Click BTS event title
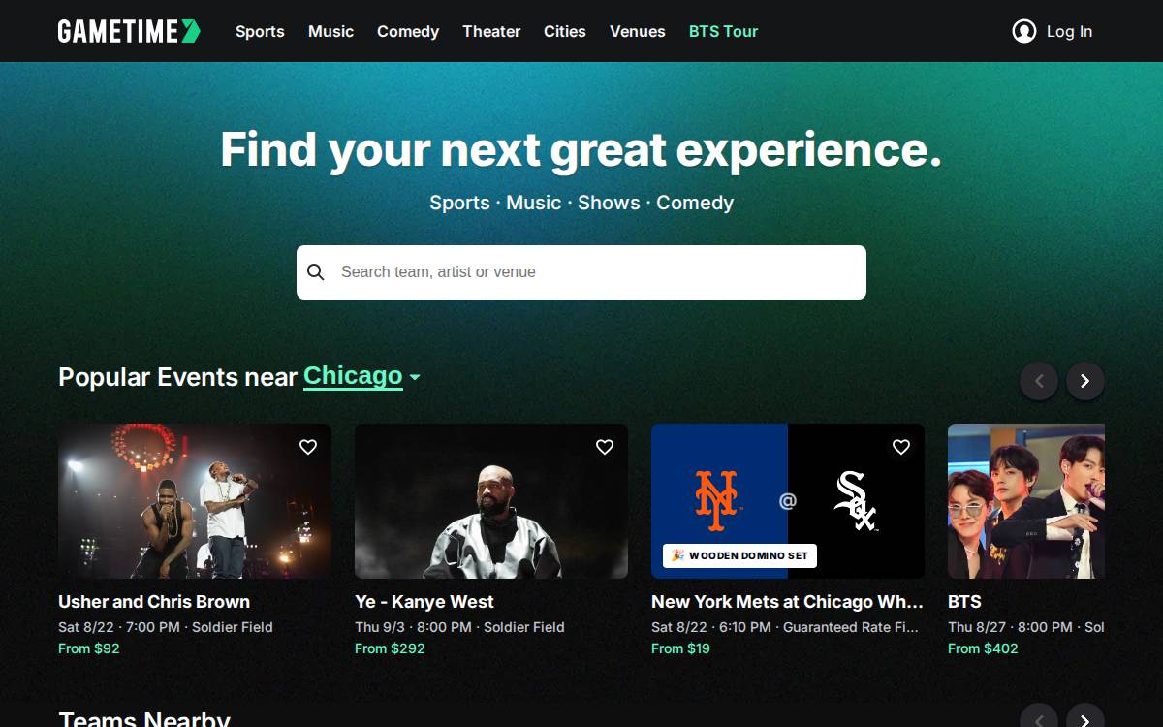The image size is (1163, 727). click(x=964, y=602)
